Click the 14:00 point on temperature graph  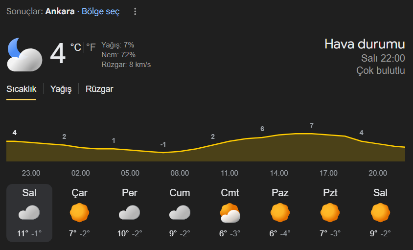coord(279,135)
